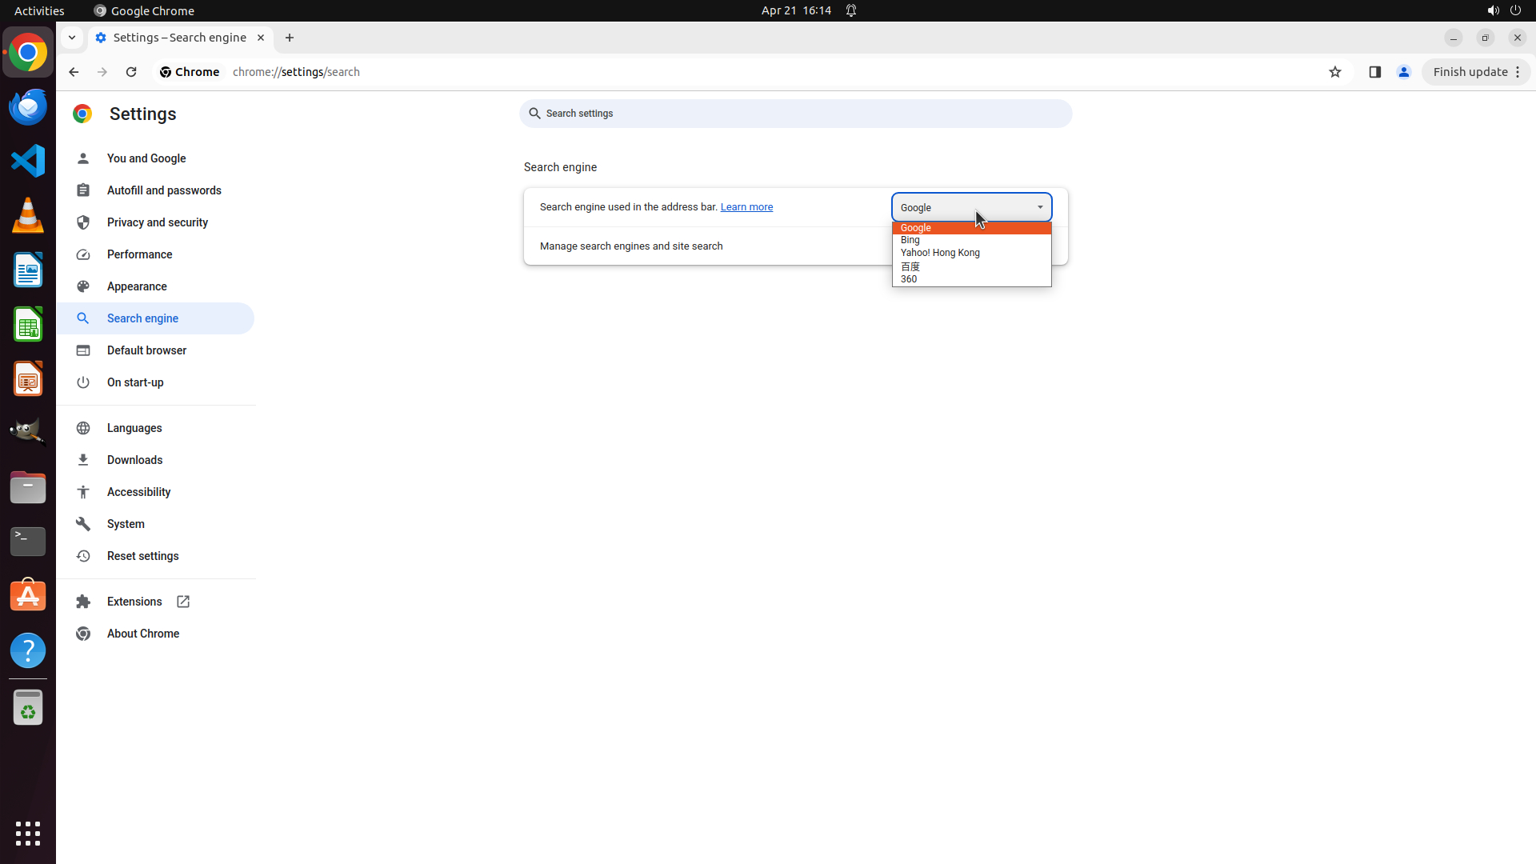Screen dimensions: 1536x864
Task: Go back to previous page
Action: coord(74,72)
